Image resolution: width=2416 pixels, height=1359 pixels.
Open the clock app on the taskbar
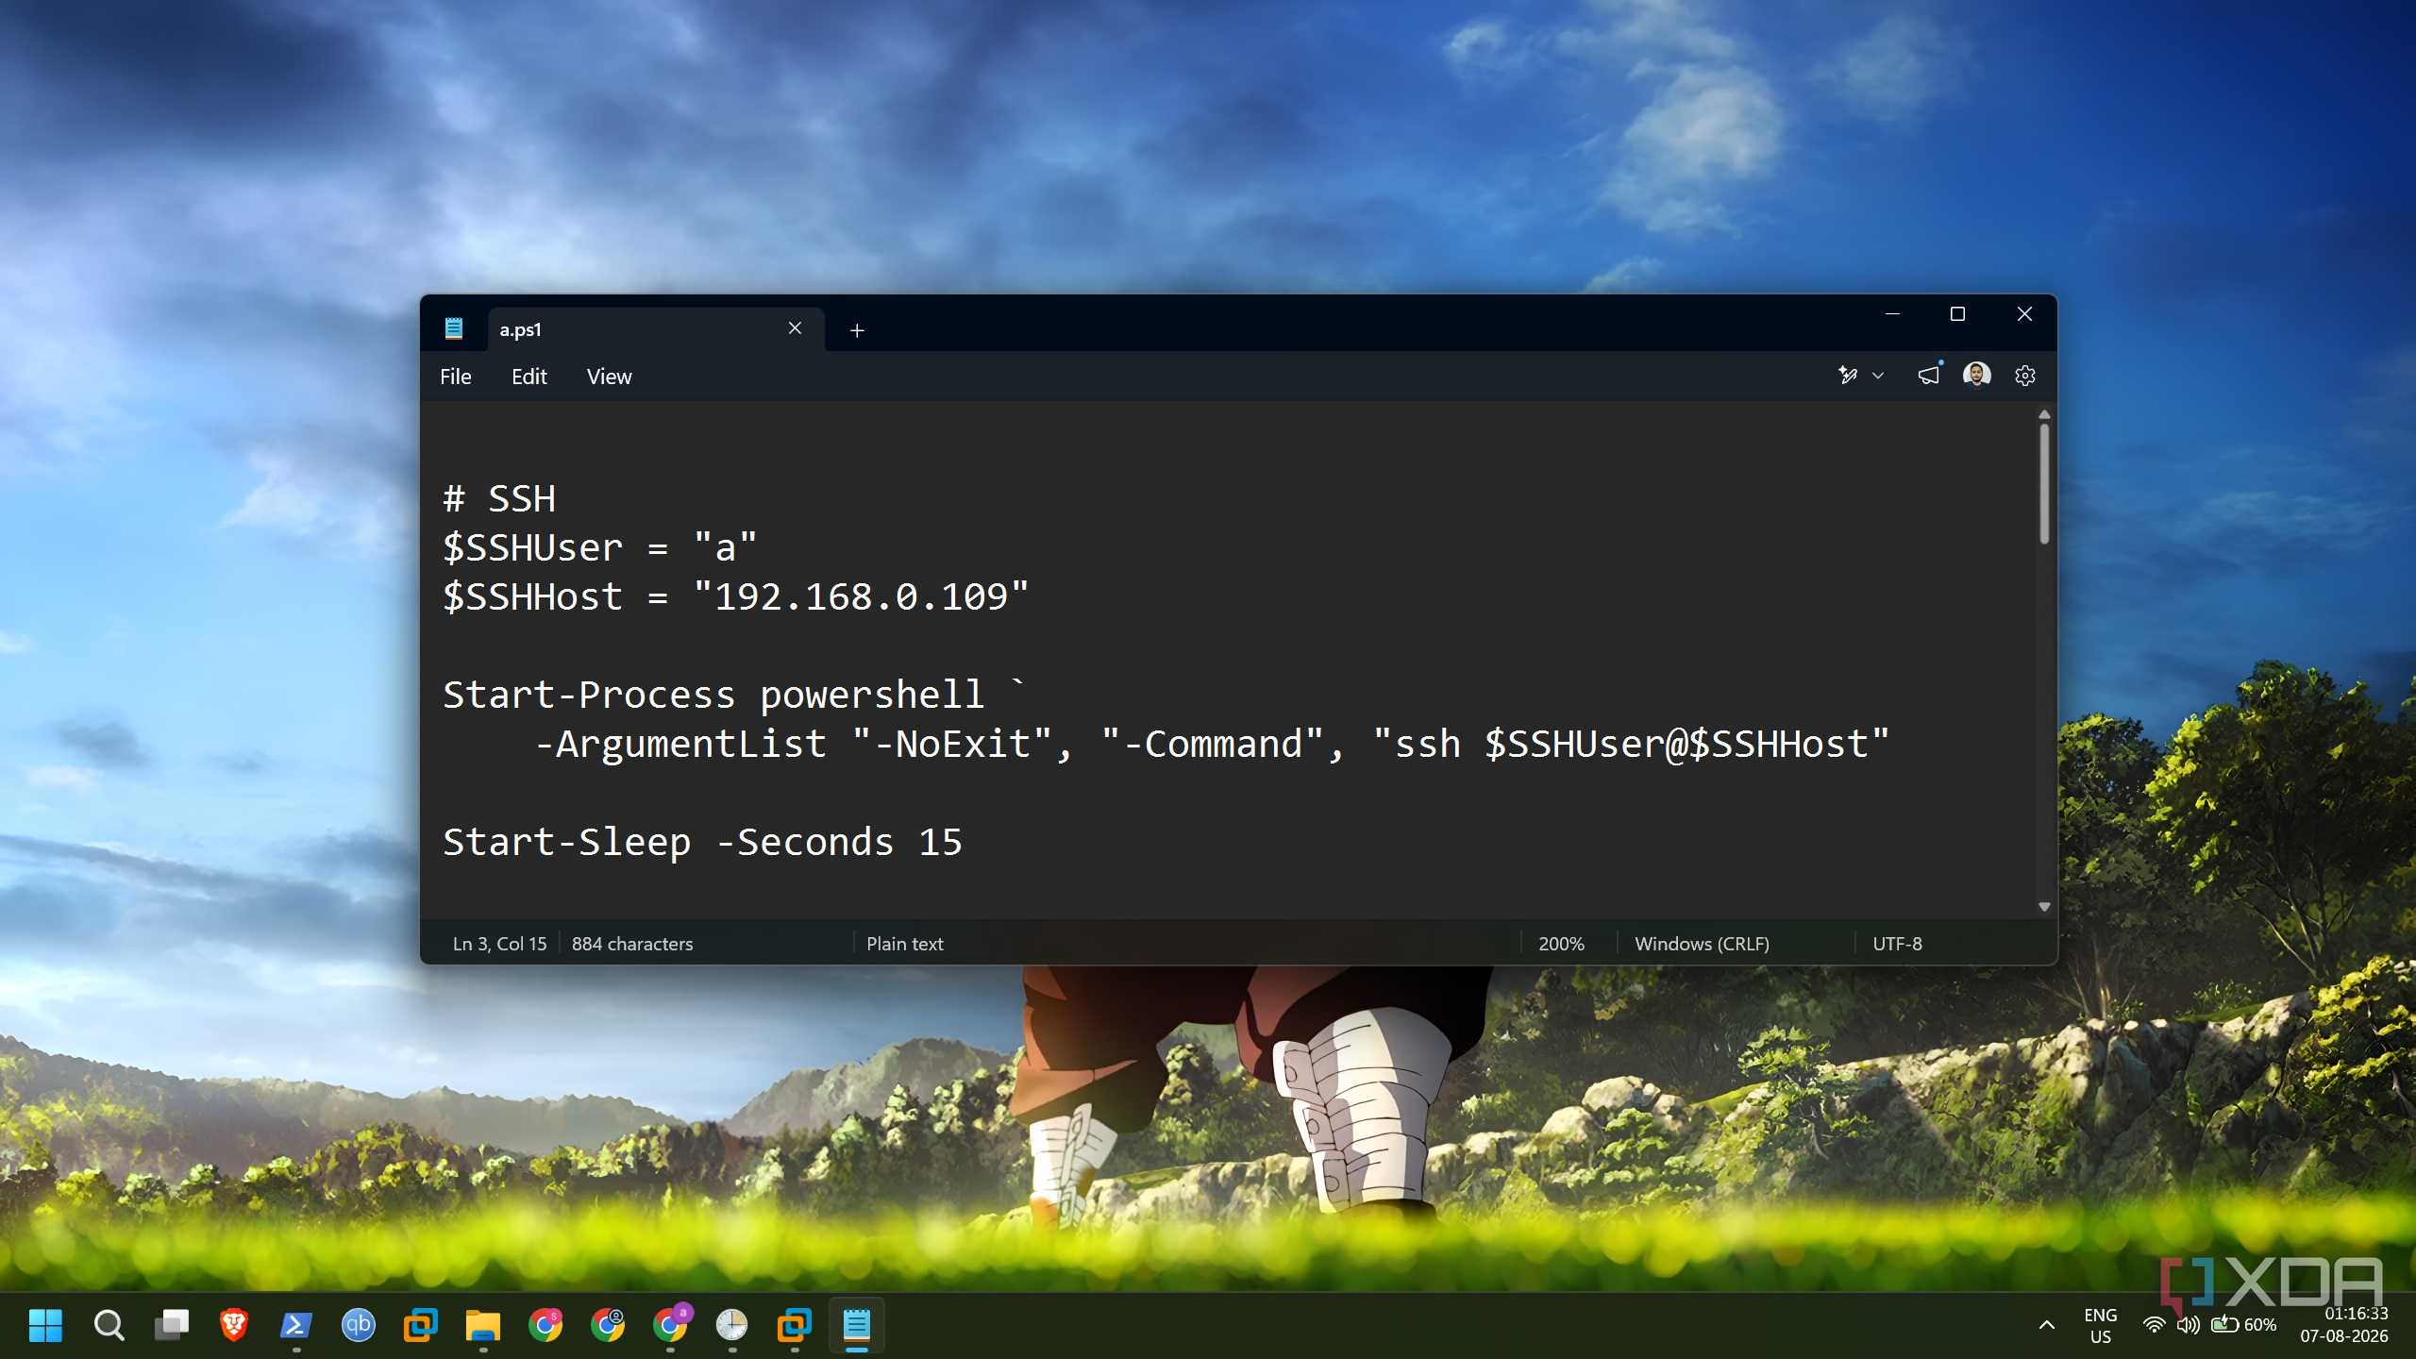[732, 1325]
